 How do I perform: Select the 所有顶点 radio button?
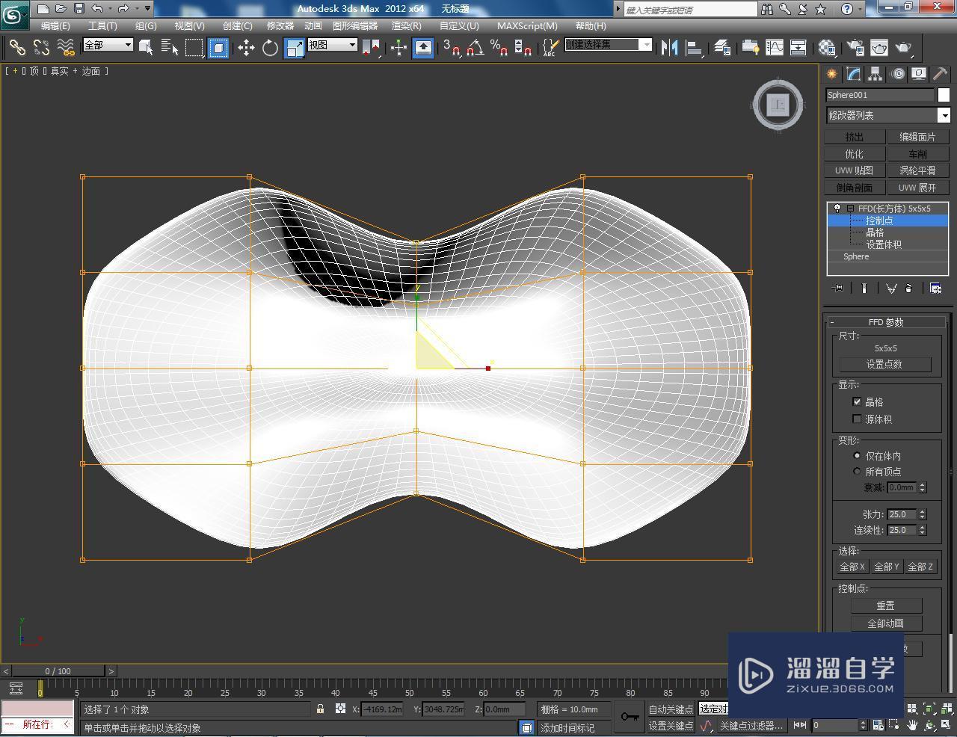coord(857,472)
